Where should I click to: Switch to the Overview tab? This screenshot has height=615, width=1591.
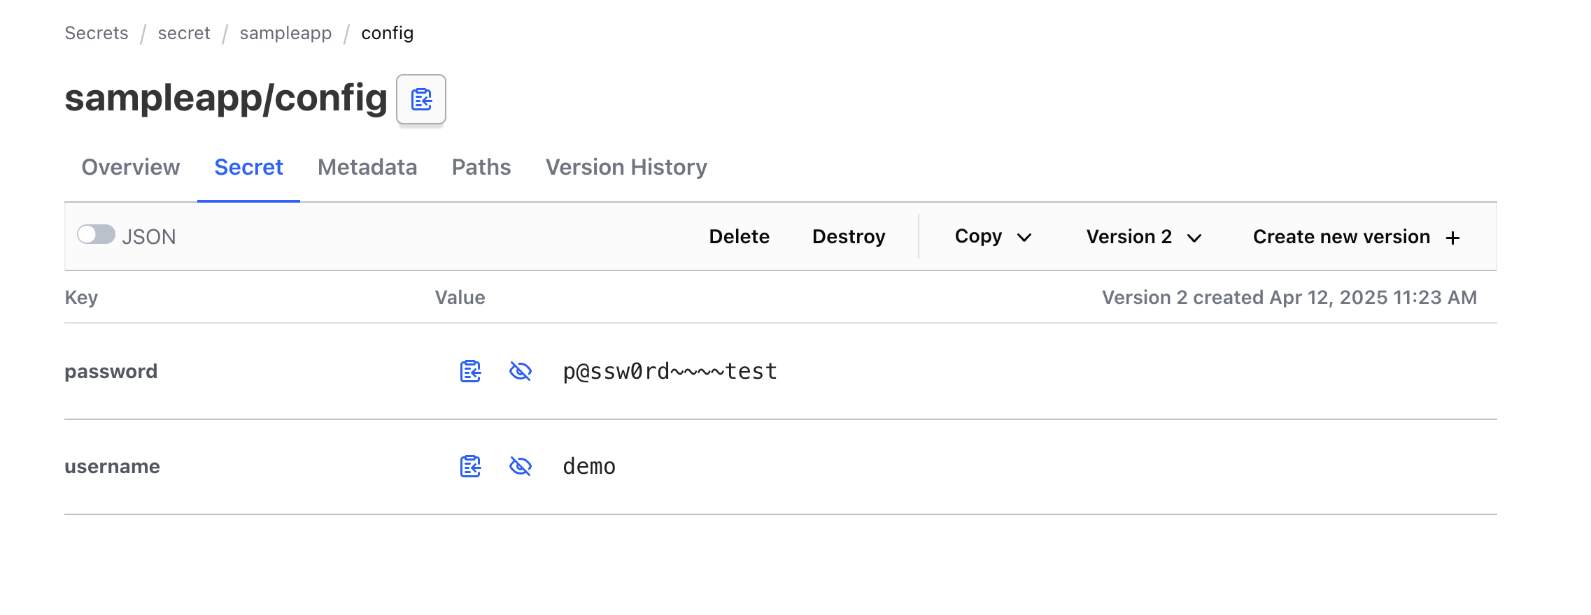(x=131, y=167)
